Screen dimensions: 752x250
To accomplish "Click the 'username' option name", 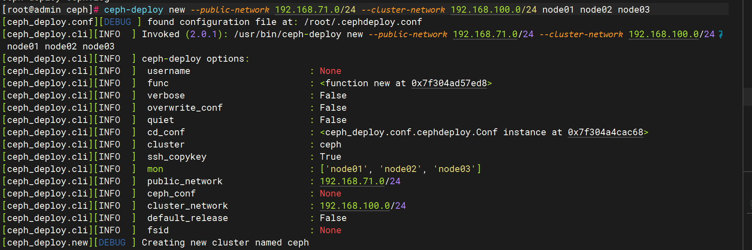I will click(168, 71).
